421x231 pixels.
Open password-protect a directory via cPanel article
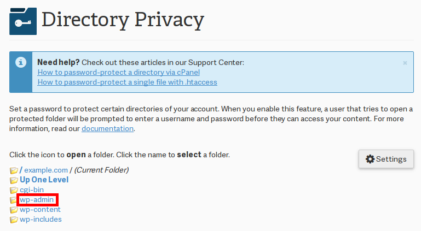pyautogui.click(x=118, y=72)
